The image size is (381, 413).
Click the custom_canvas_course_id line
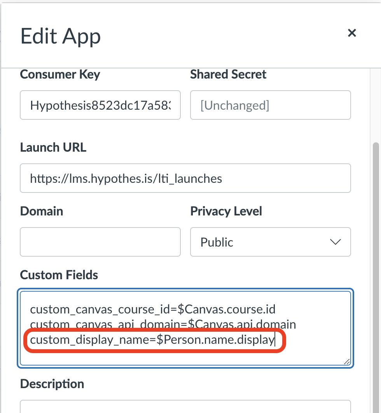tap(153, 309)
